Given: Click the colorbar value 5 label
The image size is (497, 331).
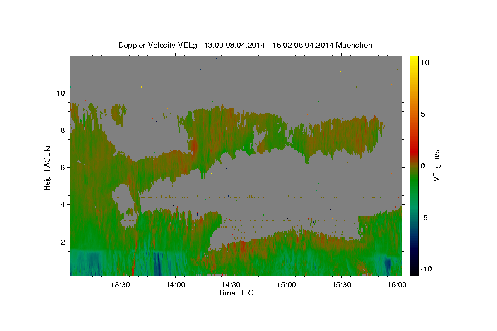Looking at the screenshot, I should point(422,114).
